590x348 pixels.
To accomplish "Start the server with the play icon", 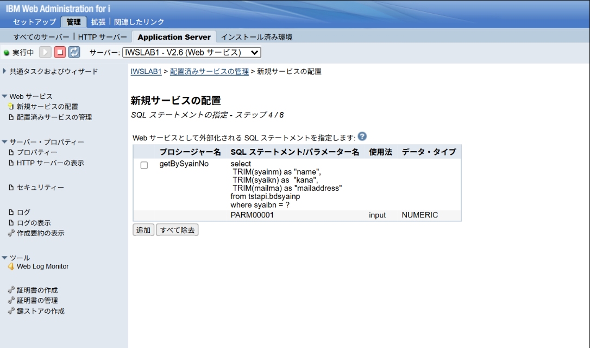I will click(45, 52).
